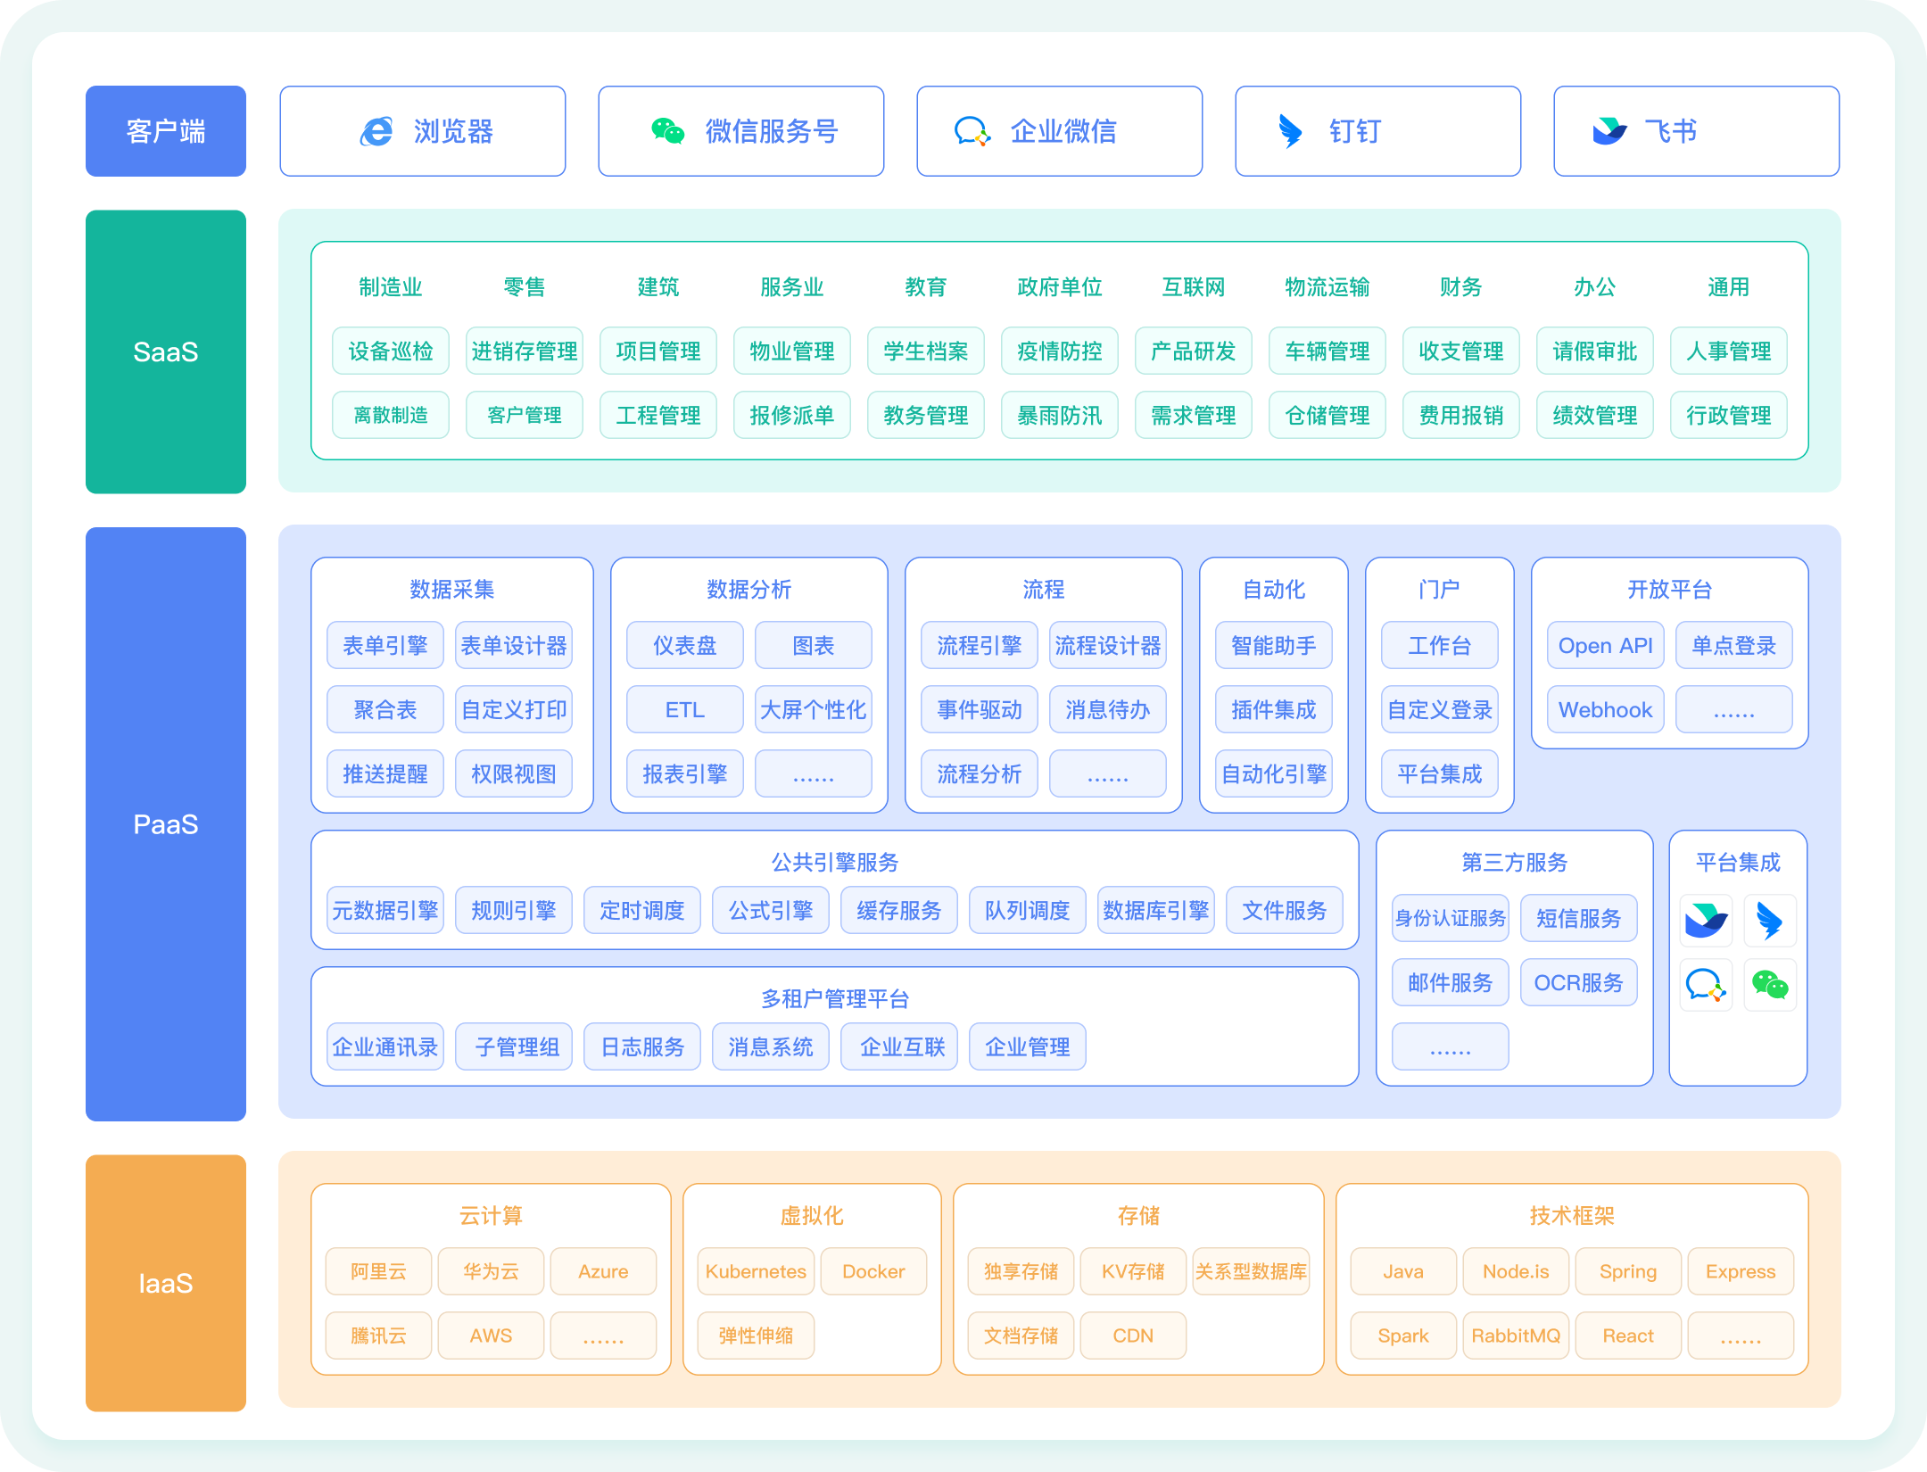Click WeCom icon in 平台集成 panel
The height and width of the screenshot is (1472, 1927).
[x=1706, y=984]
